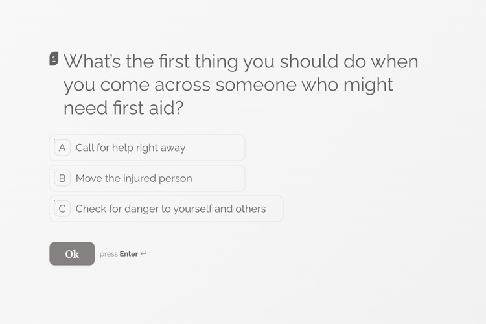486x324 pixels.
Task: Select answer "Call for help right away"
Action: [x=147, y=148]
